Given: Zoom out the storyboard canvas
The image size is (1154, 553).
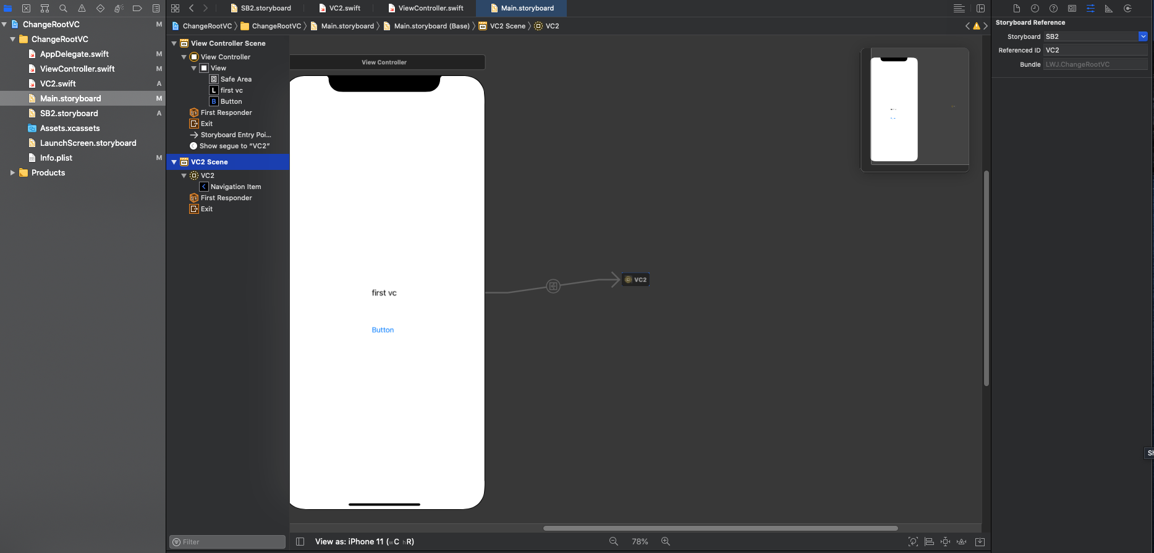Looking at the screenshot, I should [614, 541].
